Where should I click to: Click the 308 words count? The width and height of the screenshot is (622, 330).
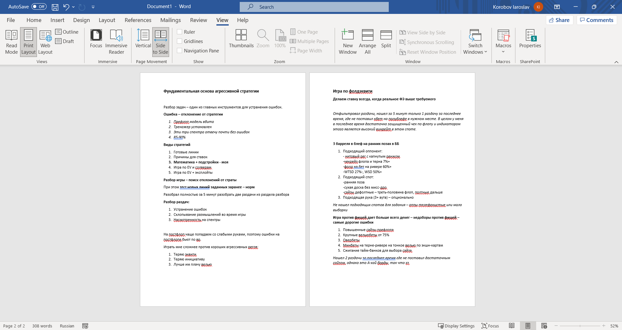click(x=42, y=326)
